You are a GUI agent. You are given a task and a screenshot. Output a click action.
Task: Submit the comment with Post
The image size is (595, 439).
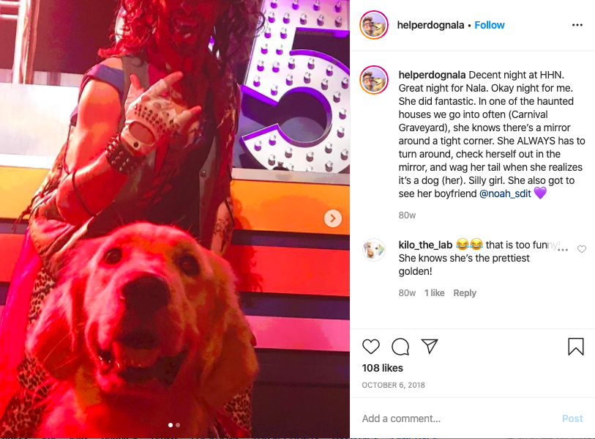572,418
